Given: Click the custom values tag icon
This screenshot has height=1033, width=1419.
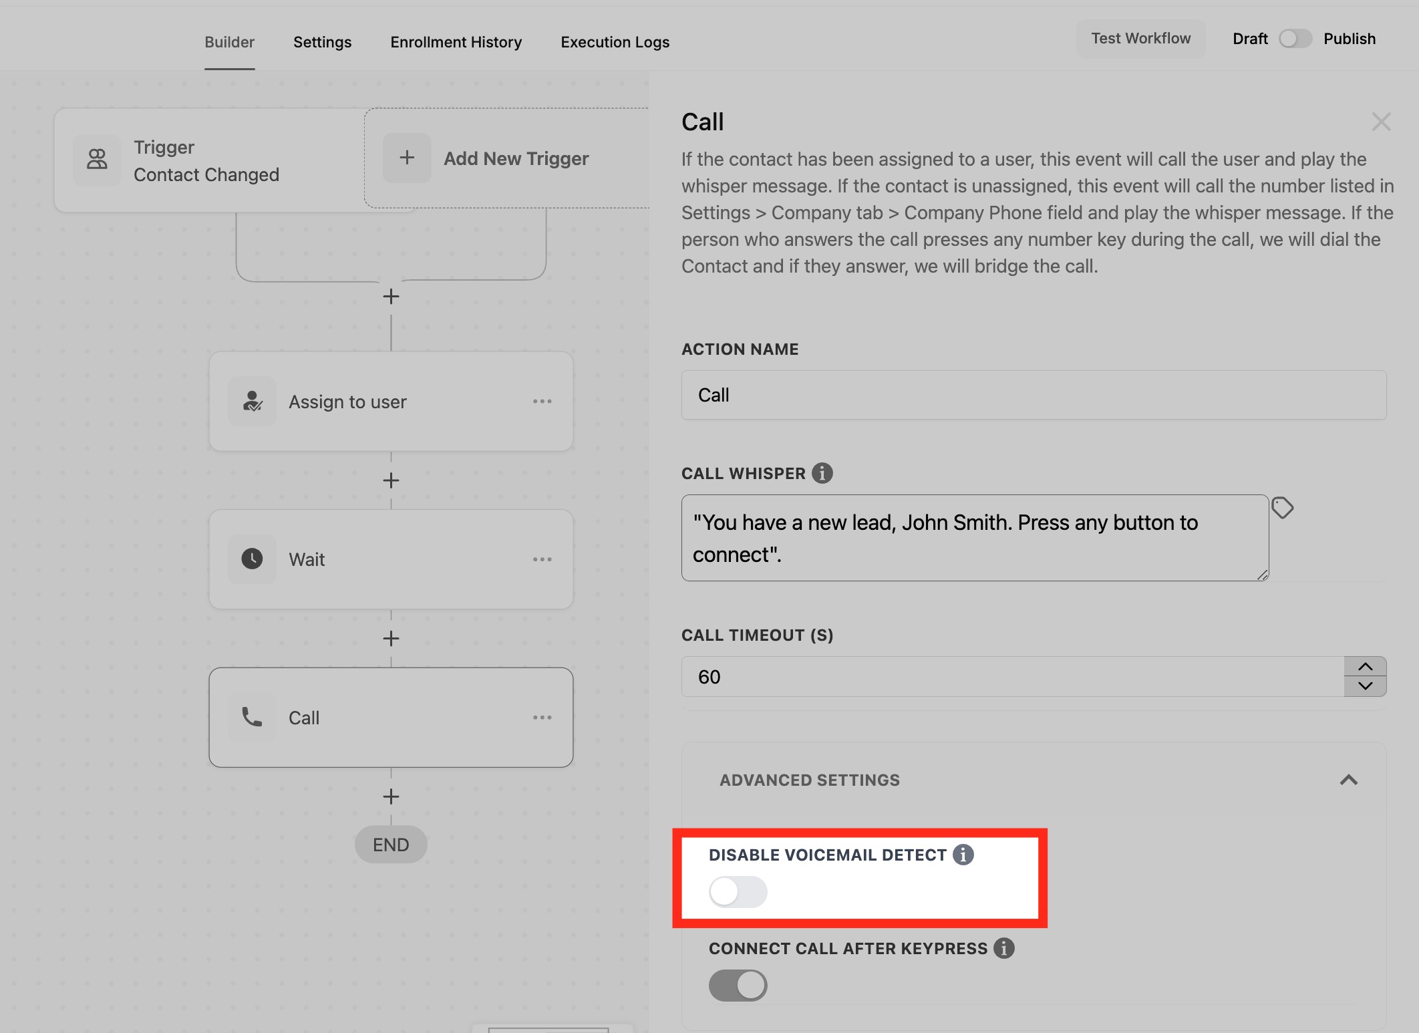Looking at the screenshot, I should click(1282, 508).
